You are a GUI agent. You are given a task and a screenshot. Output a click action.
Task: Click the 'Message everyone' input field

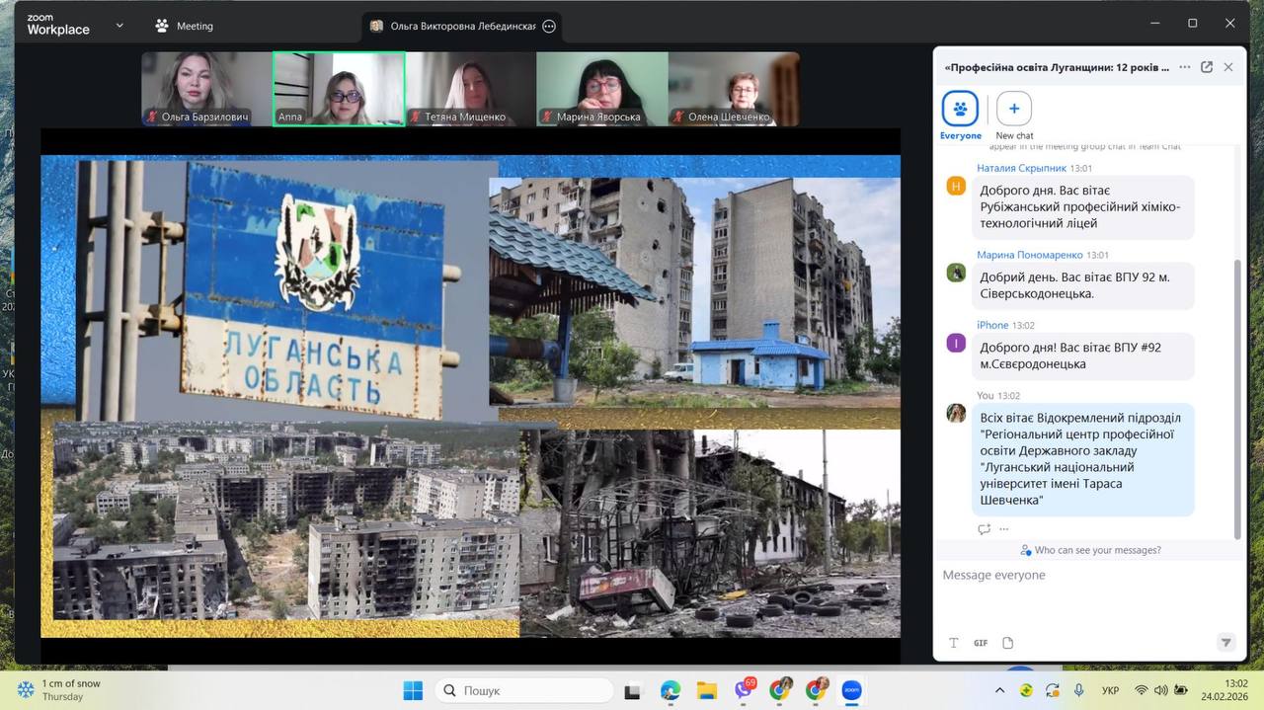point(1076,575)
